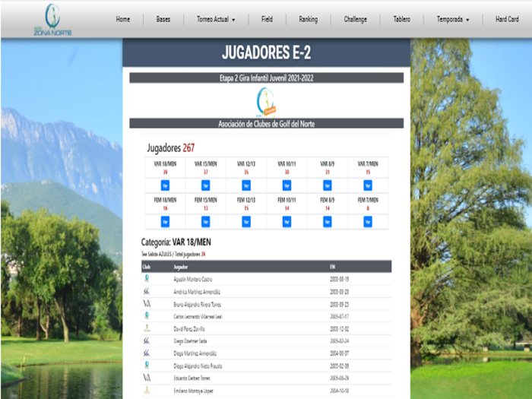532x399 pixels.
Task: Click club icon beside Carlos Leonardo Villarreal Leal
Action: pyautogui.click(x=147, y=316)
